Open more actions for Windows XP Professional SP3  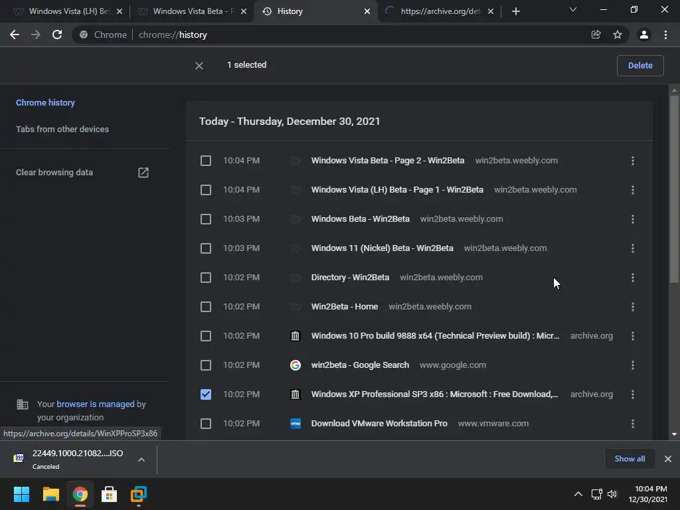coord(633,394)
